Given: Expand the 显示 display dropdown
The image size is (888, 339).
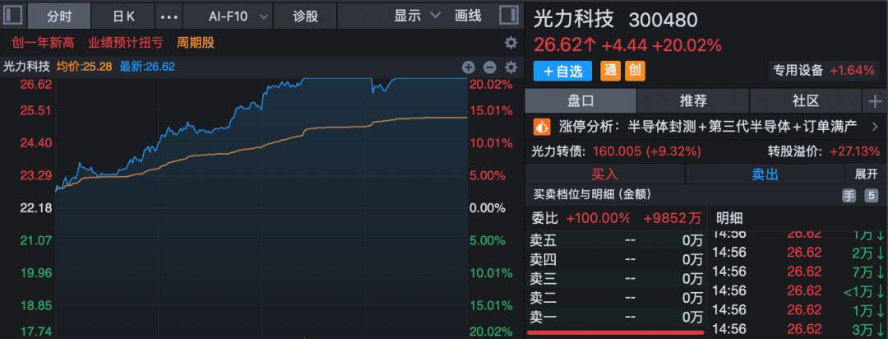Looking at the screenshot, I should [x=417, y=16].
